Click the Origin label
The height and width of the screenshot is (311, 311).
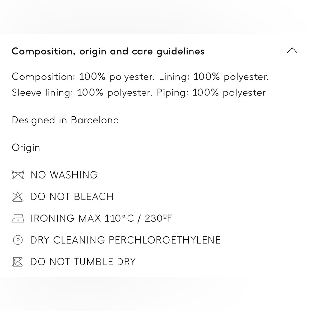pos(26,148)
